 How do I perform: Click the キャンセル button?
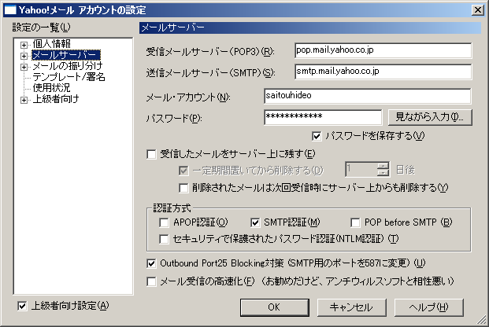[x=351, y=307]
